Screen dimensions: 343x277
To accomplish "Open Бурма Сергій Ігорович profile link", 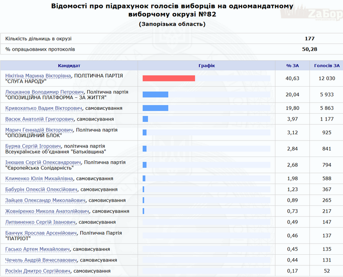I will pyautogui.click(x=36, y=146).
